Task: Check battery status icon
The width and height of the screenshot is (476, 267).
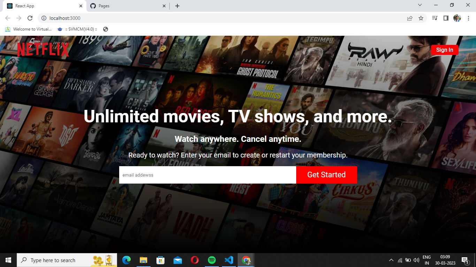Action: 408,260
